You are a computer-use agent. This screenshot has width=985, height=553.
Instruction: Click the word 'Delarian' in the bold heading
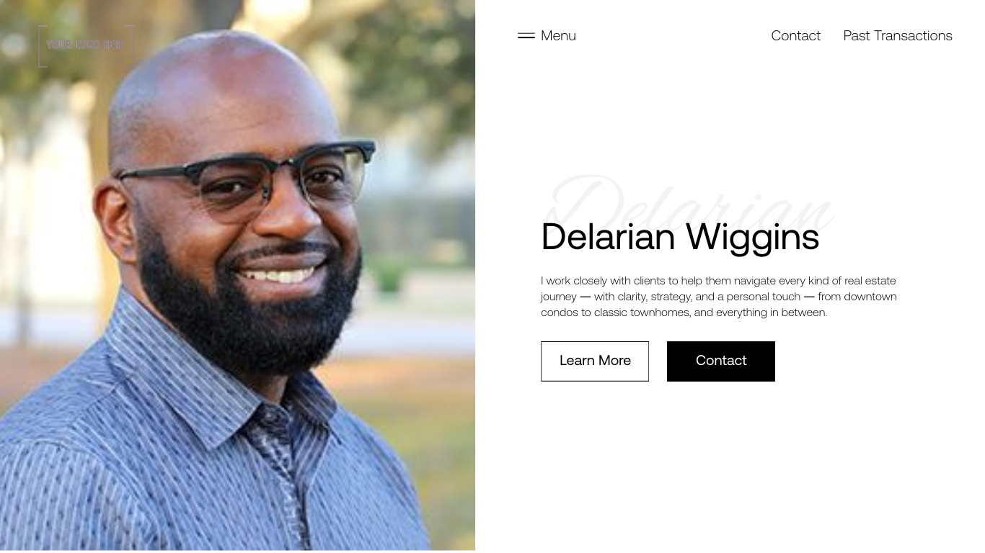[608, 237]
